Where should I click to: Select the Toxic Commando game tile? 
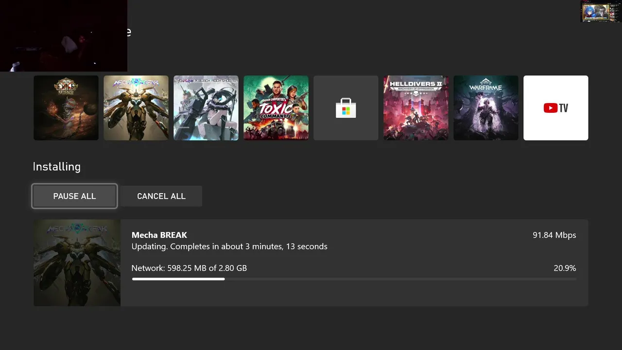point(276,108)
